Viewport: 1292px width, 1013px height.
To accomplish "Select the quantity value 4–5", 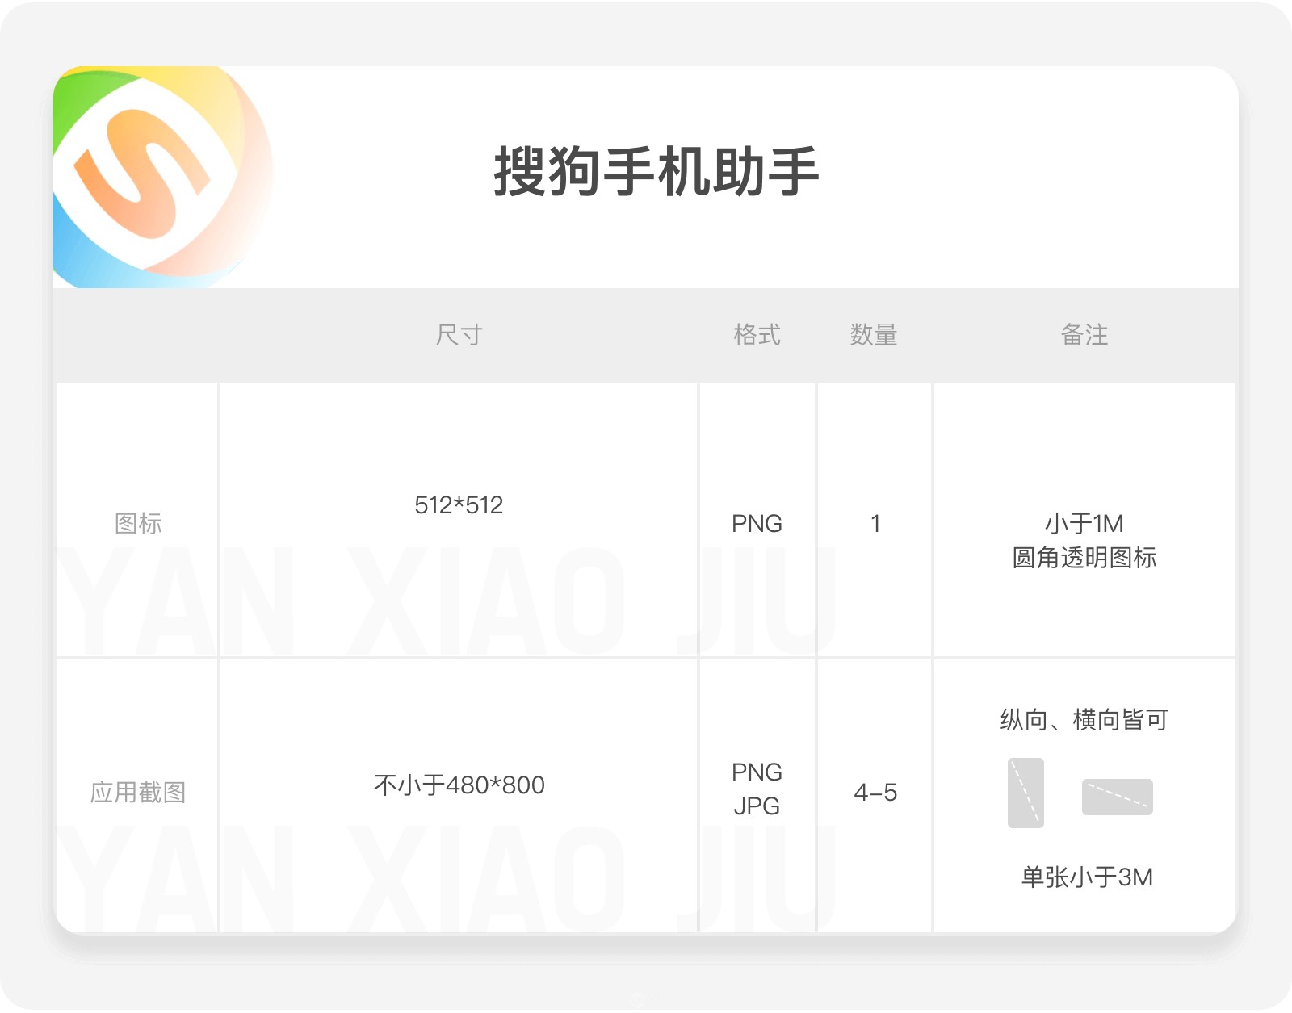I will tap(875, 793).
